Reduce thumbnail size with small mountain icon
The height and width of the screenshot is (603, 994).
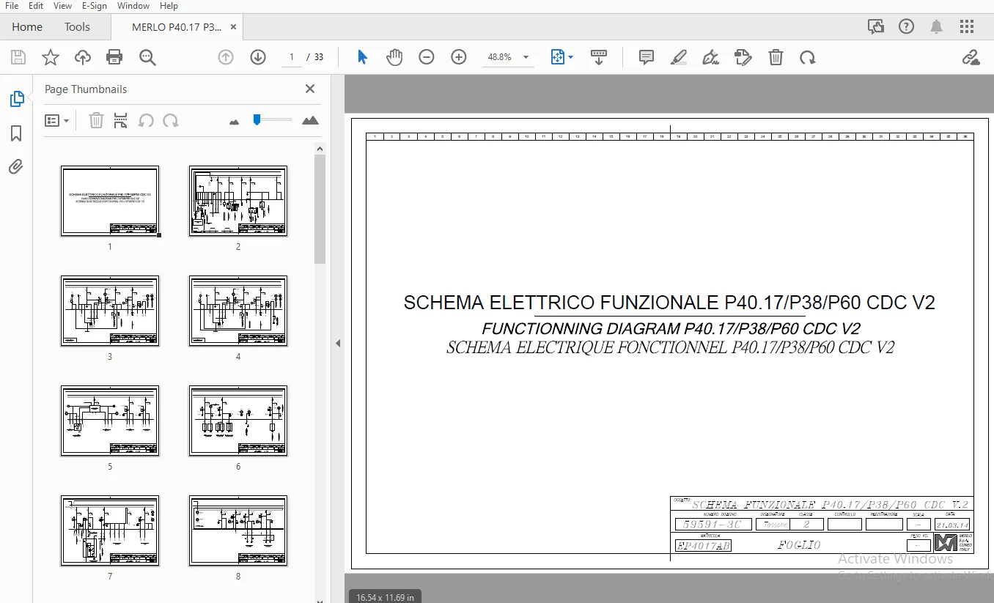tap(235, 122)
